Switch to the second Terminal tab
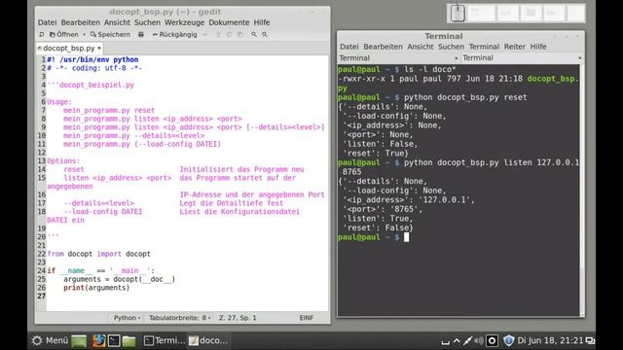 pos(522,58)
